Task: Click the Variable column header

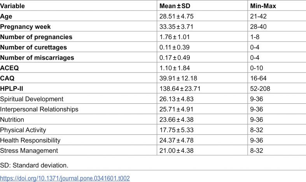Action: pos(12,6)
